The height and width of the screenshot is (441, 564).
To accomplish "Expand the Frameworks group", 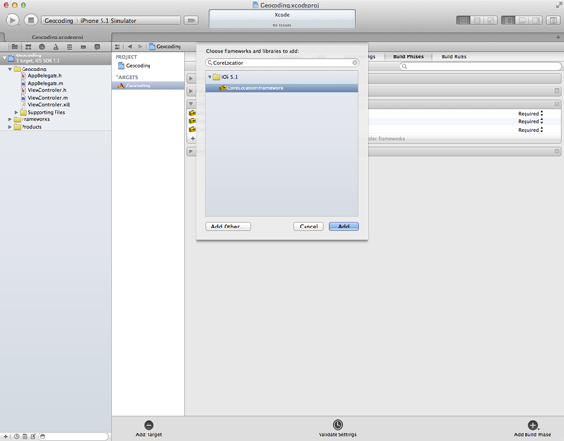I will 10,119.
